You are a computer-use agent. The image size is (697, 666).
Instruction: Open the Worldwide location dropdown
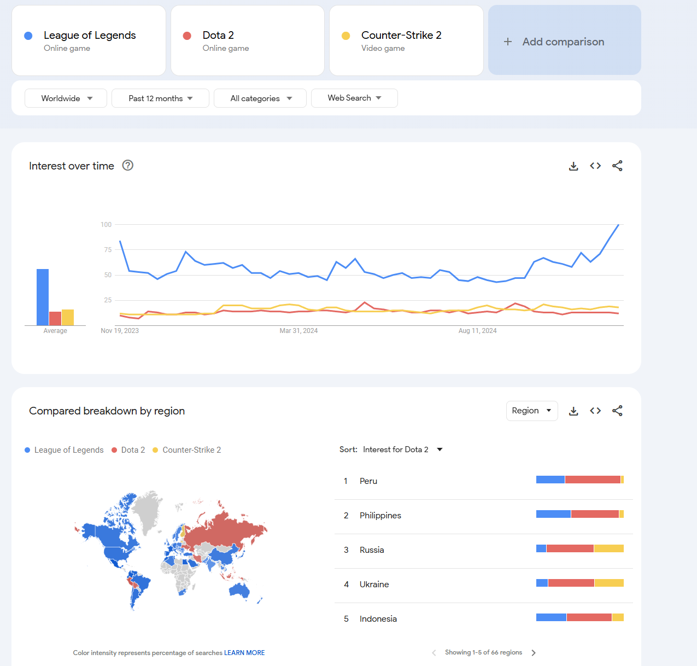point(66,98)
